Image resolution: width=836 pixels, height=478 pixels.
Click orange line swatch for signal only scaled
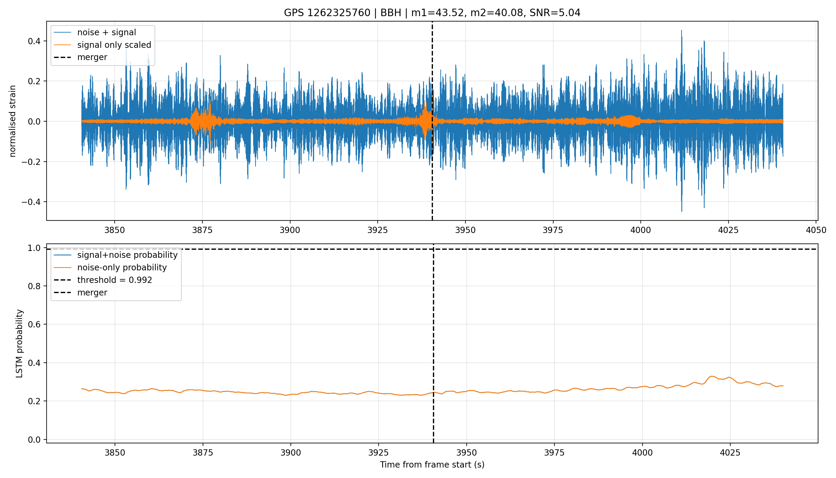point(62,45)
